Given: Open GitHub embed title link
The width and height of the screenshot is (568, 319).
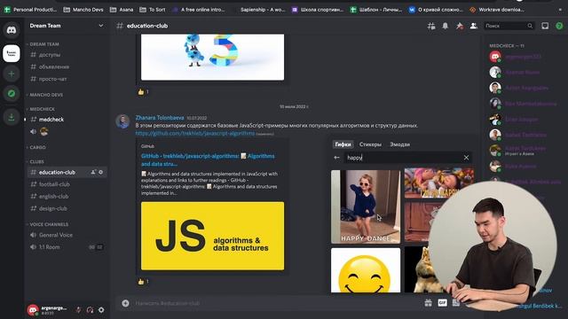Looking at the screenshot, I should [208, 159].
